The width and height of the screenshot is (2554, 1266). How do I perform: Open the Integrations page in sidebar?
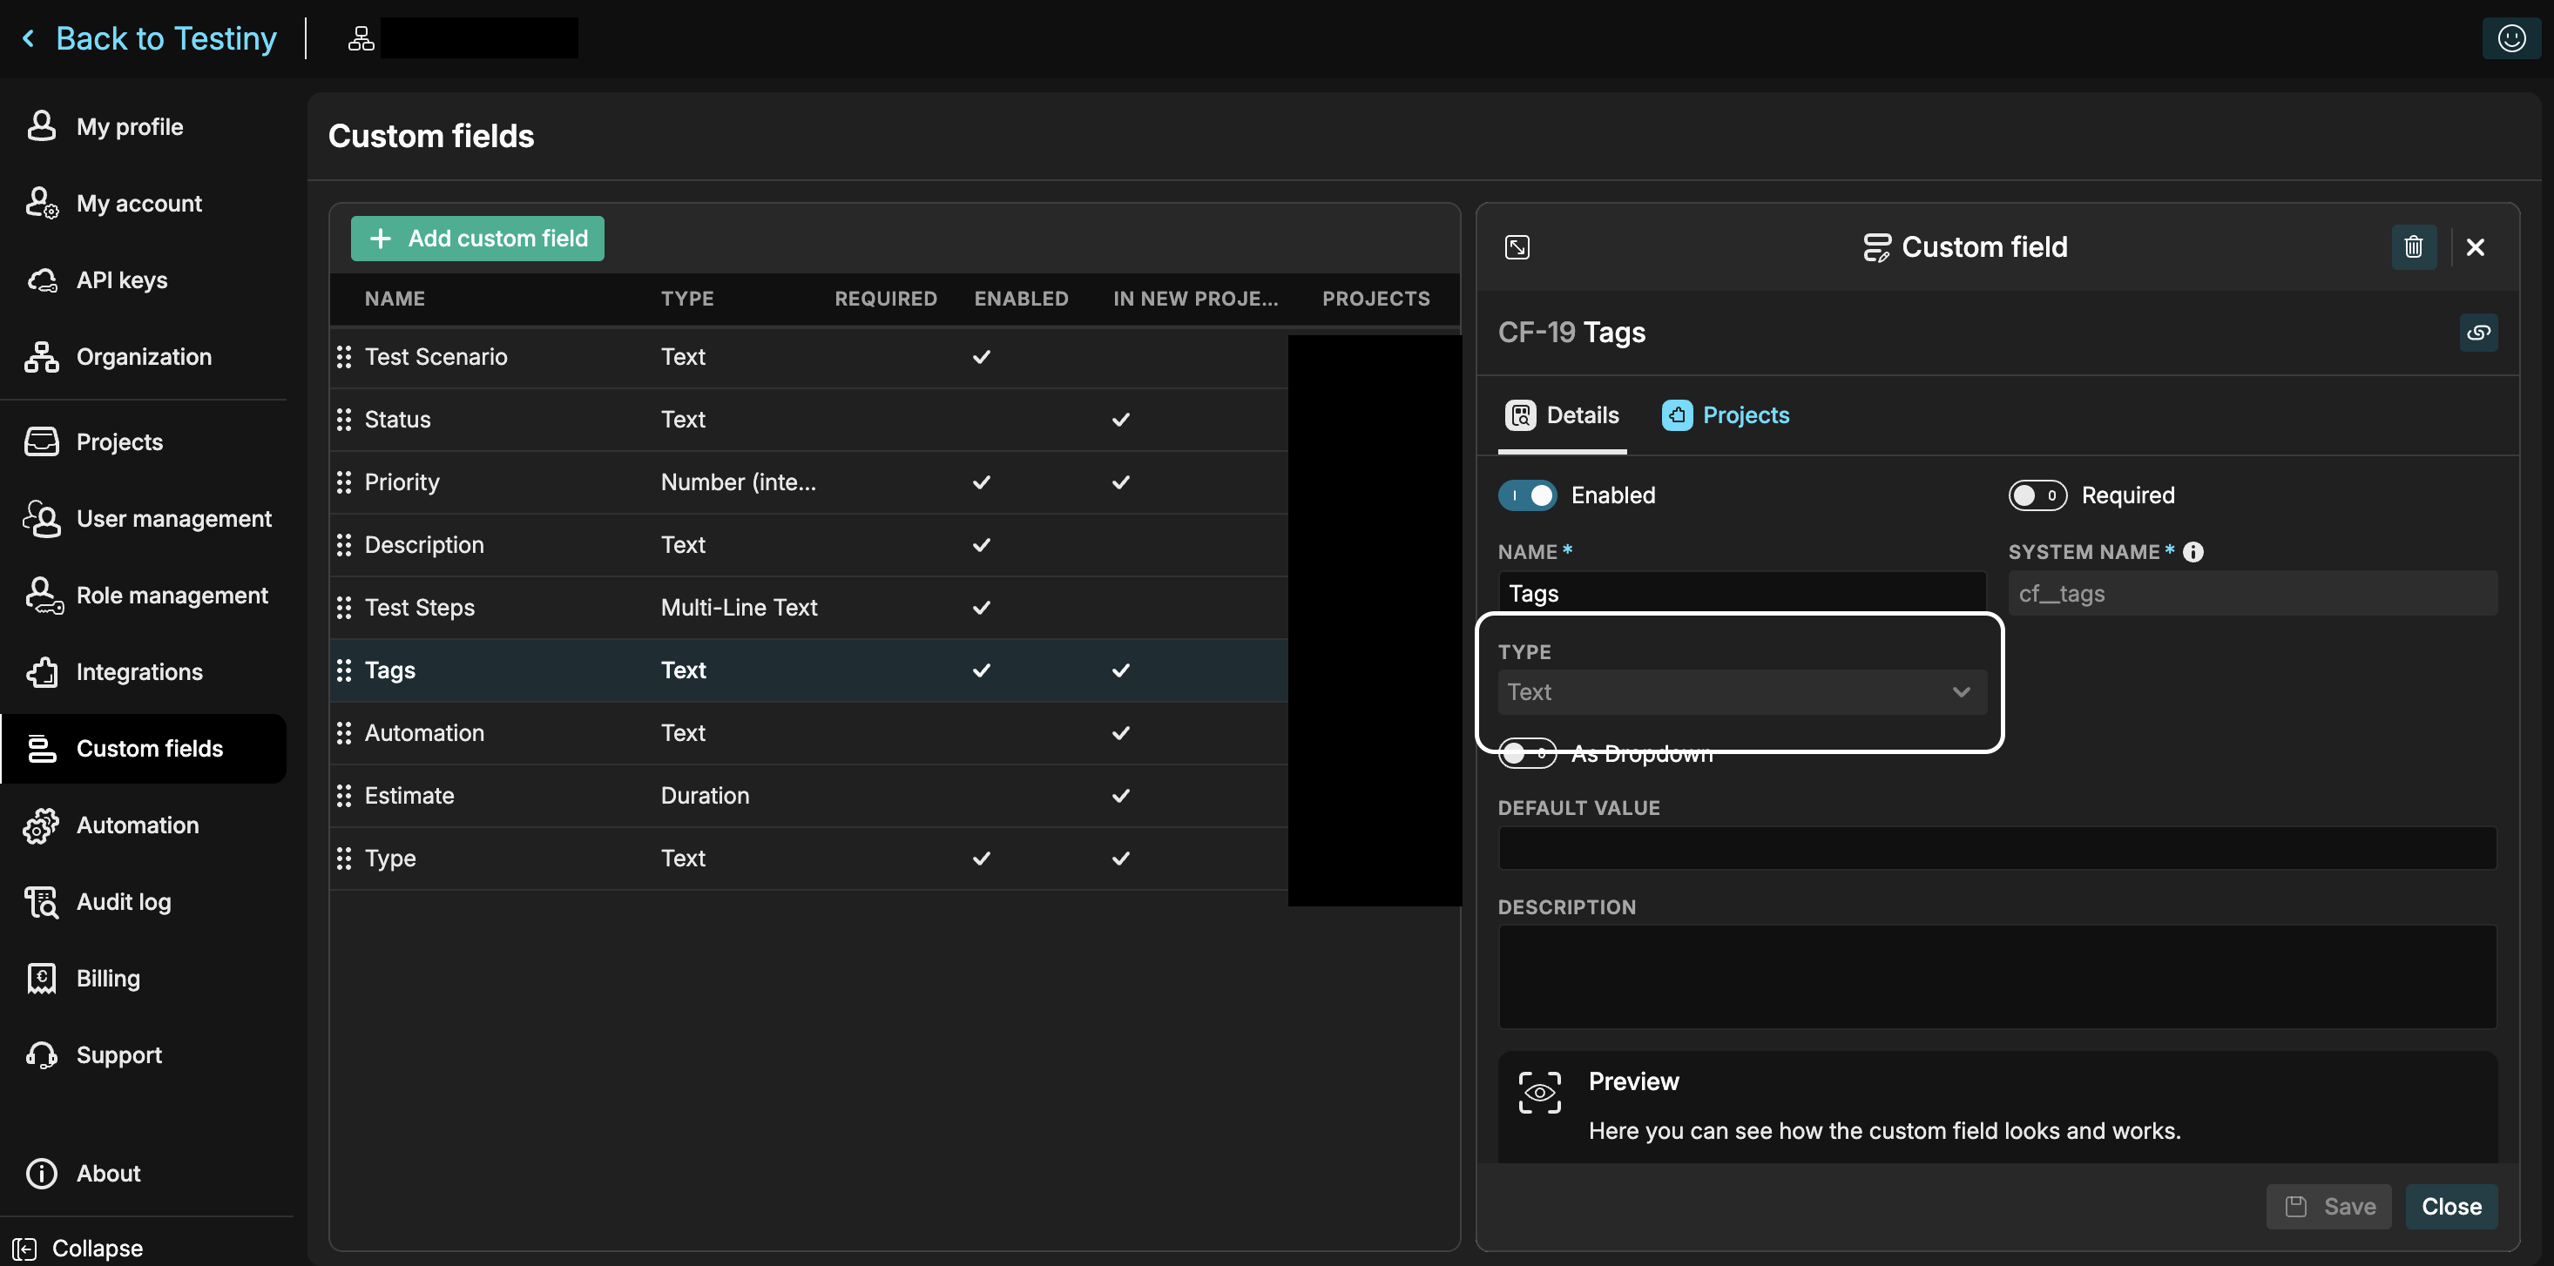pyautogui.click(x=139, y=671)
